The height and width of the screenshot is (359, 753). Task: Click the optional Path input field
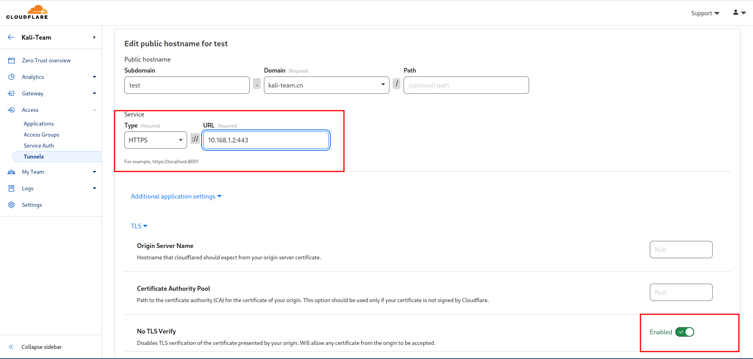(466, 85)
